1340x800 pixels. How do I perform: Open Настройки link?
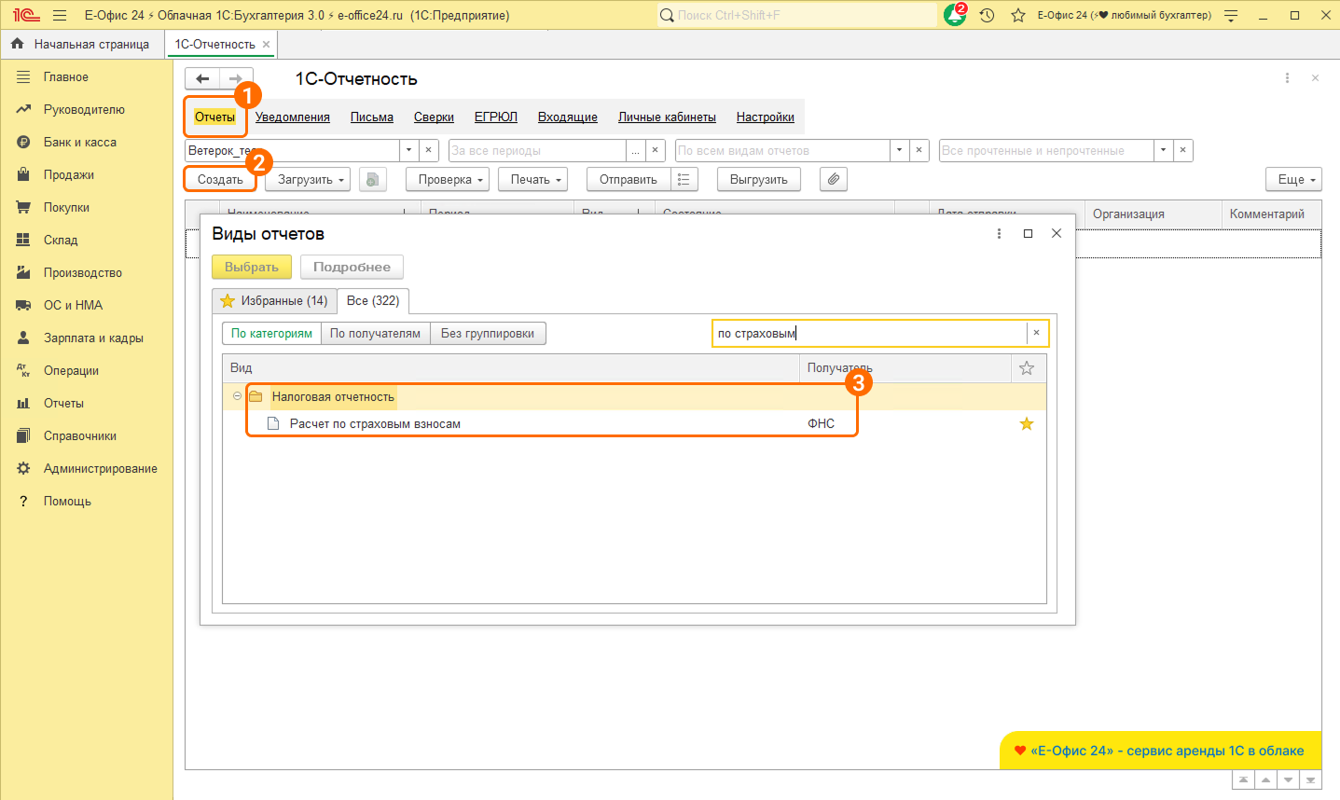(x=766, y=117)
